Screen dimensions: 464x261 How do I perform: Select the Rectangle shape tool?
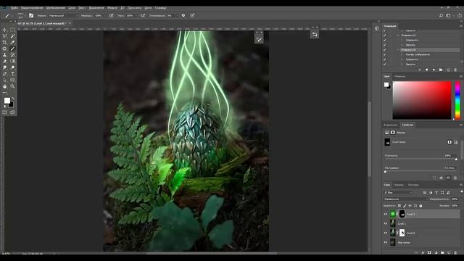click(12, 80)
